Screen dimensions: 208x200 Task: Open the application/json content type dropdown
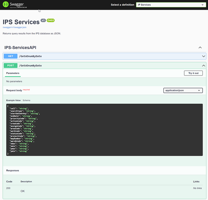coord(183,90)
